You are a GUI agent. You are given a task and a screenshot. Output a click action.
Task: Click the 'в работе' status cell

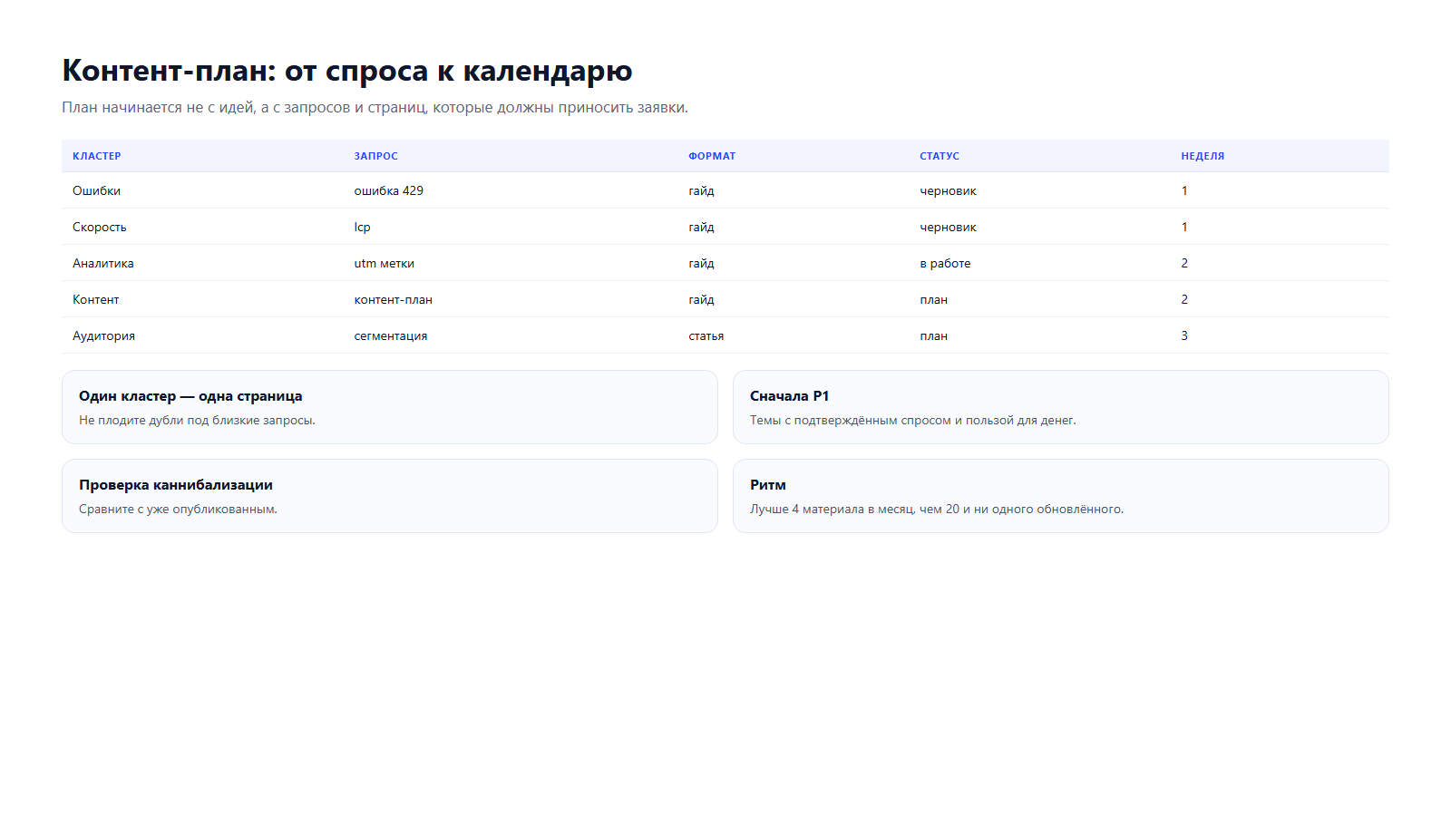tap(945, 263)
